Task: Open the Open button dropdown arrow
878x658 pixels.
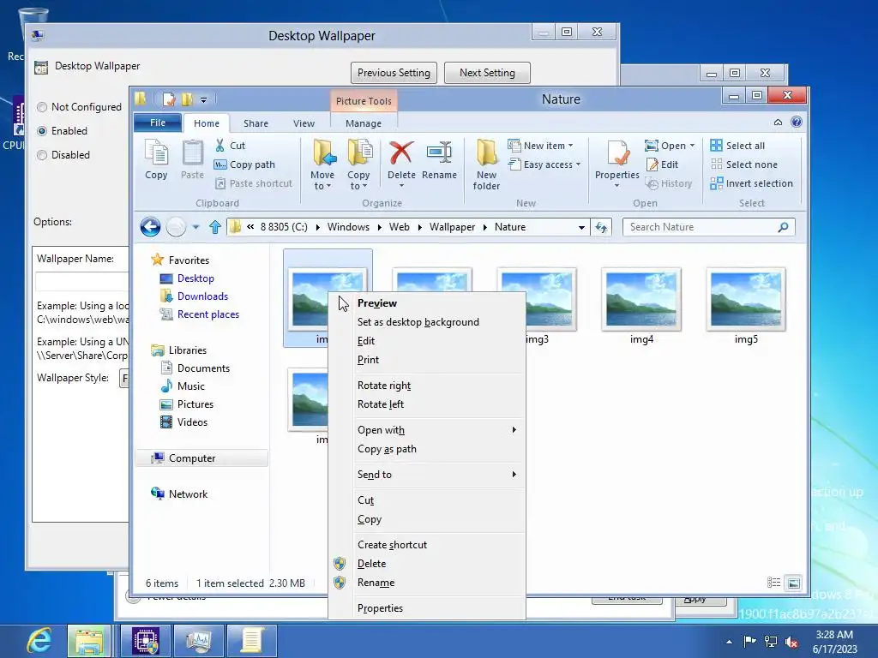Action: [x=692, y=146]
